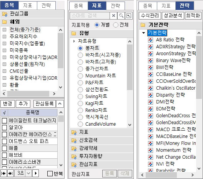The image size is (203, 179).
Task: Click the AB Ratio 전략 strategy icon
Action: tap(150, 40)
